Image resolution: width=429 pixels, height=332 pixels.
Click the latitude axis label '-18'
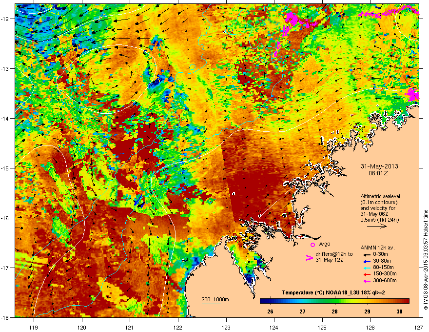(5, 317)
